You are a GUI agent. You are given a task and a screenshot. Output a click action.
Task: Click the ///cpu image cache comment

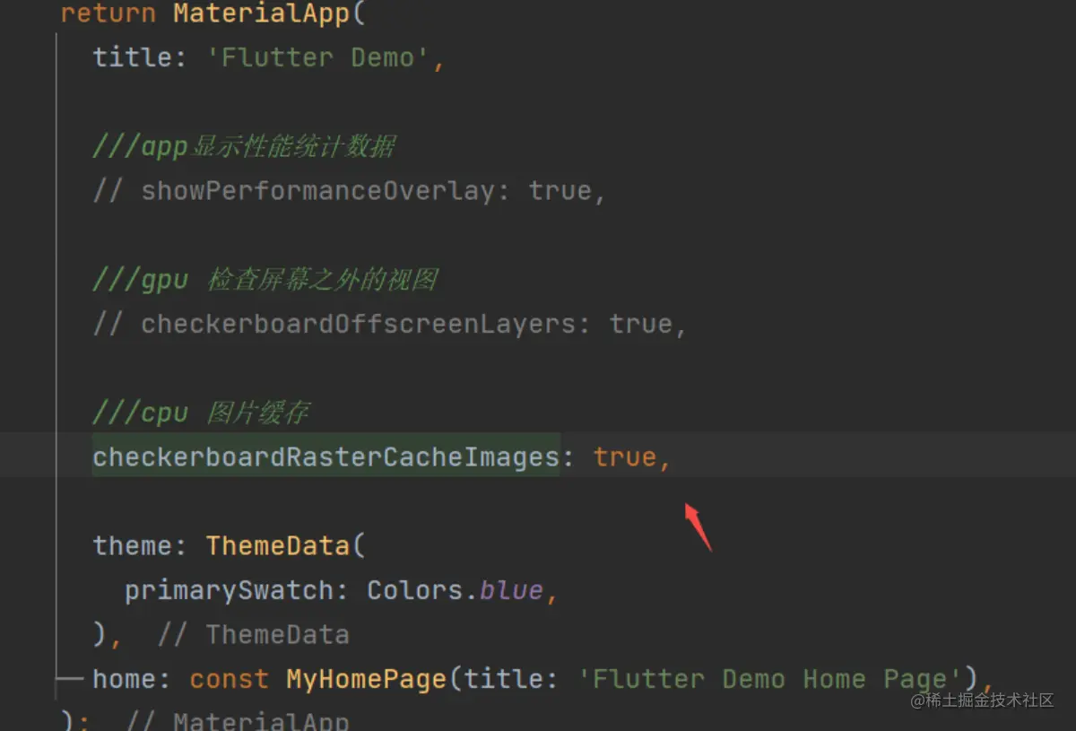click(x=201, y=413)
